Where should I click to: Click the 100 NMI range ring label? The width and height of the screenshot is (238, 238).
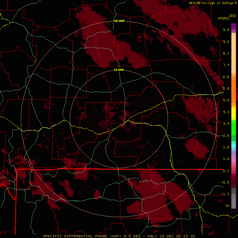119,21
